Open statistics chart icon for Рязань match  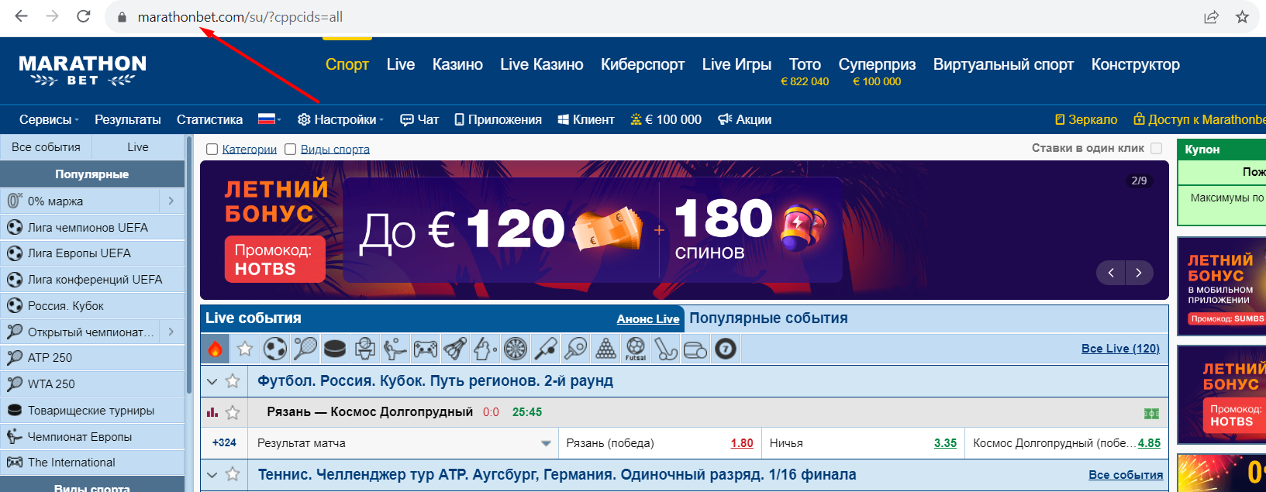[212, 412]
